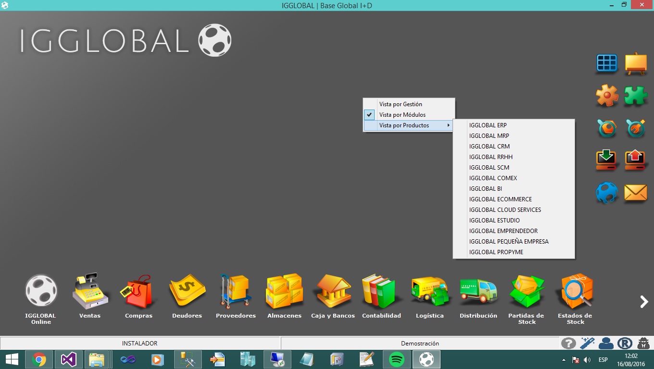Open Visual Studio from the taskbar
Viewport: 654px width, 369px height.
click(68, 359)
